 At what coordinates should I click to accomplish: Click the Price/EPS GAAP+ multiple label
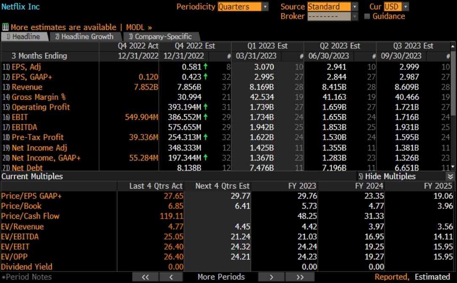coord(32,196)
